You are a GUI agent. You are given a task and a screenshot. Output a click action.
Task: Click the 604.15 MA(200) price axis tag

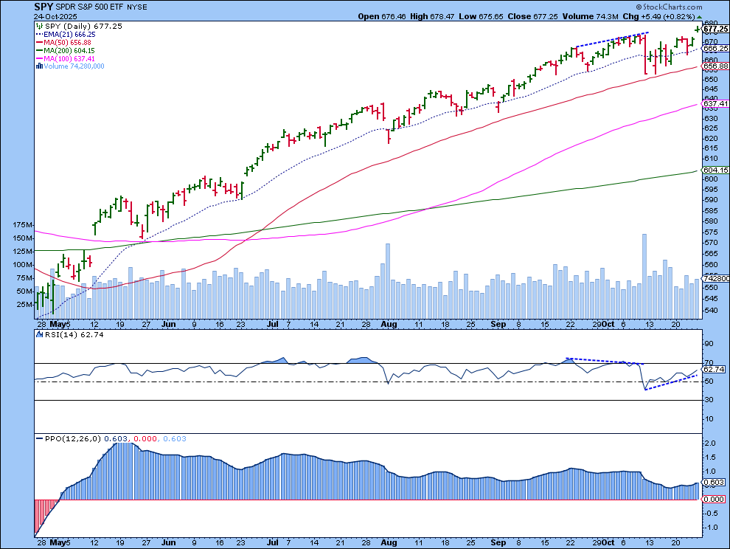click(x=714, y=170)
